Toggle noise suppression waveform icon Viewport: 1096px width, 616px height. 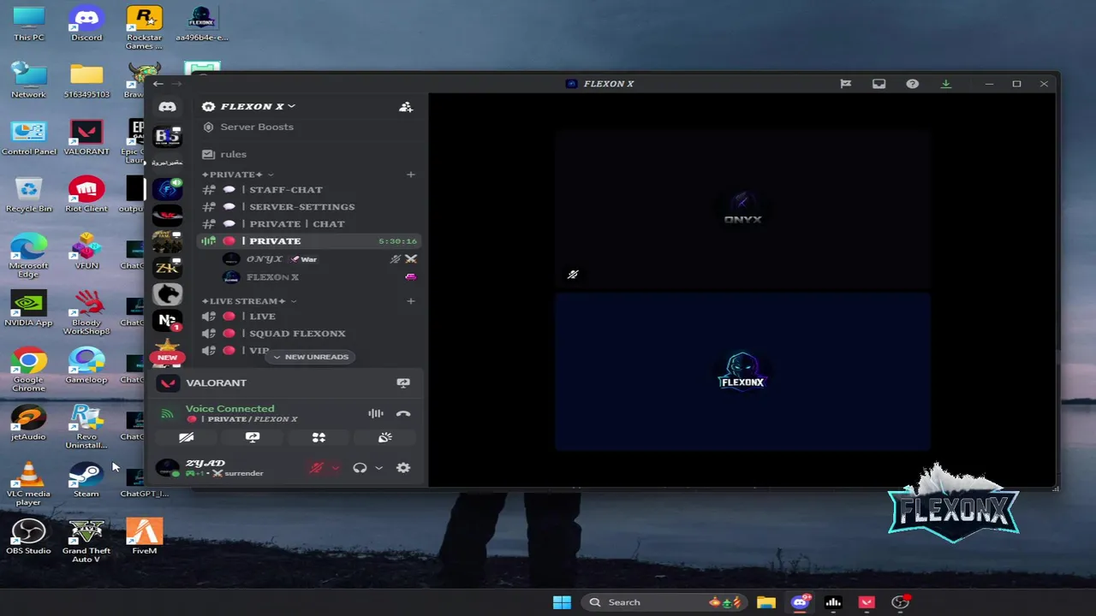pyautogui.click(x=376, y=414)
